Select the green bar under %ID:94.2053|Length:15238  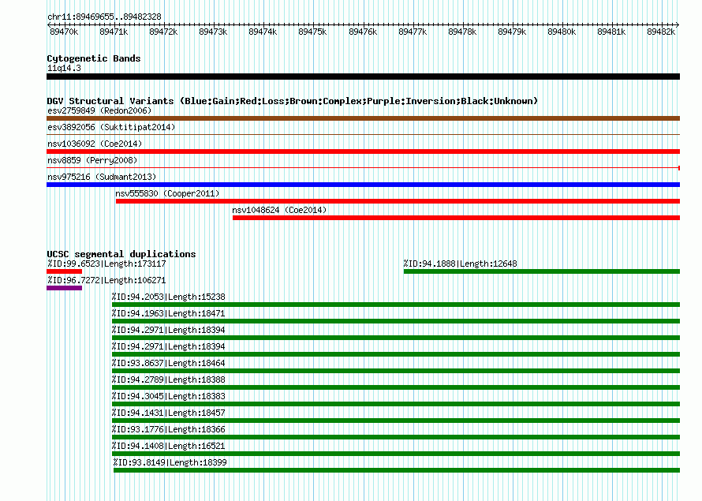tap(396, 305)
